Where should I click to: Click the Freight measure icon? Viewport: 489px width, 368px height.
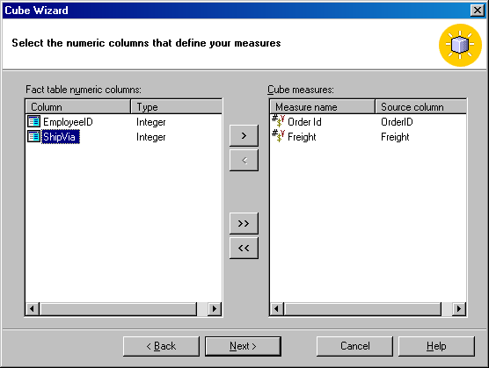[278, 136]
